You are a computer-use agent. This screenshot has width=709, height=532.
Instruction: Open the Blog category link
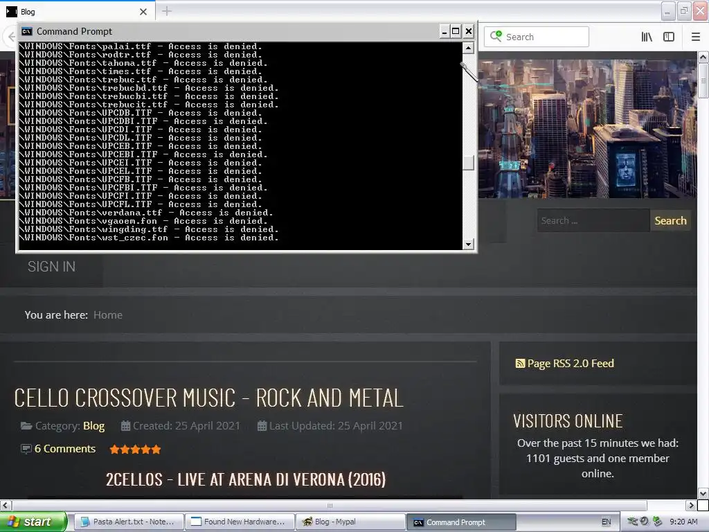click(93, 426)
